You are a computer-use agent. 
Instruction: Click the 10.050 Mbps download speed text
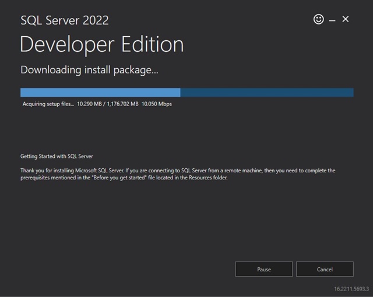pyautogui.click(x=157, y=104)
